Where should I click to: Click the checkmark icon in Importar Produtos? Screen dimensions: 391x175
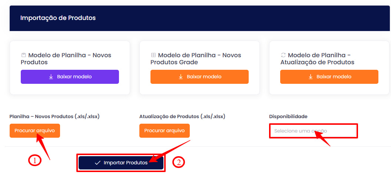[98, 163]
